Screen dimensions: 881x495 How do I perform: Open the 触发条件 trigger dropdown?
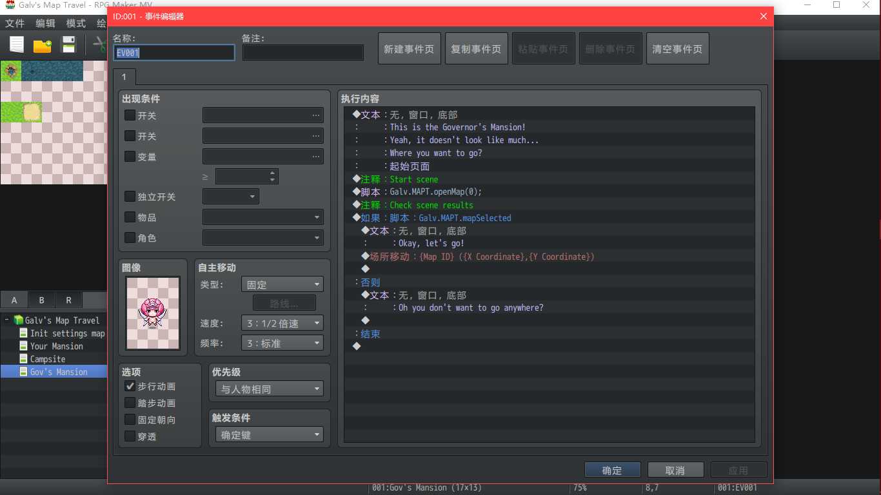coord(270,435)
